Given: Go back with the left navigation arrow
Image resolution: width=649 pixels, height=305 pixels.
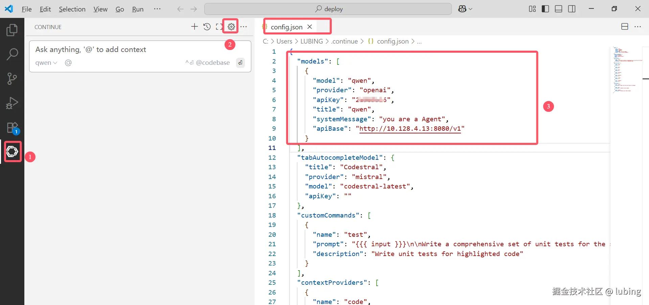Looking at the screenshot, I should [180, 9].
